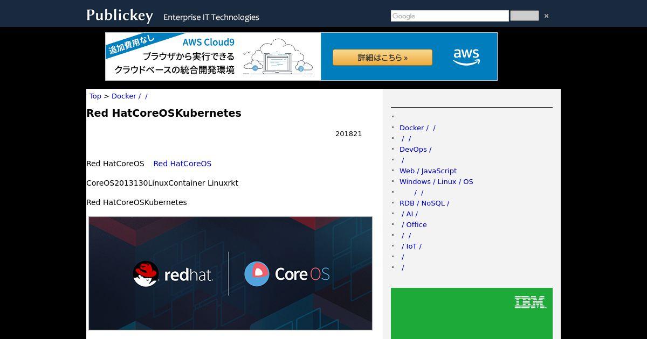
Task: Follow the Red HatCoreOS announcement link
Action: click(x=182, y=164)
